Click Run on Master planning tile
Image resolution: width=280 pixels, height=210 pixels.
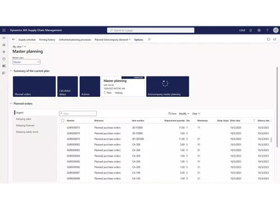point(108,92)
